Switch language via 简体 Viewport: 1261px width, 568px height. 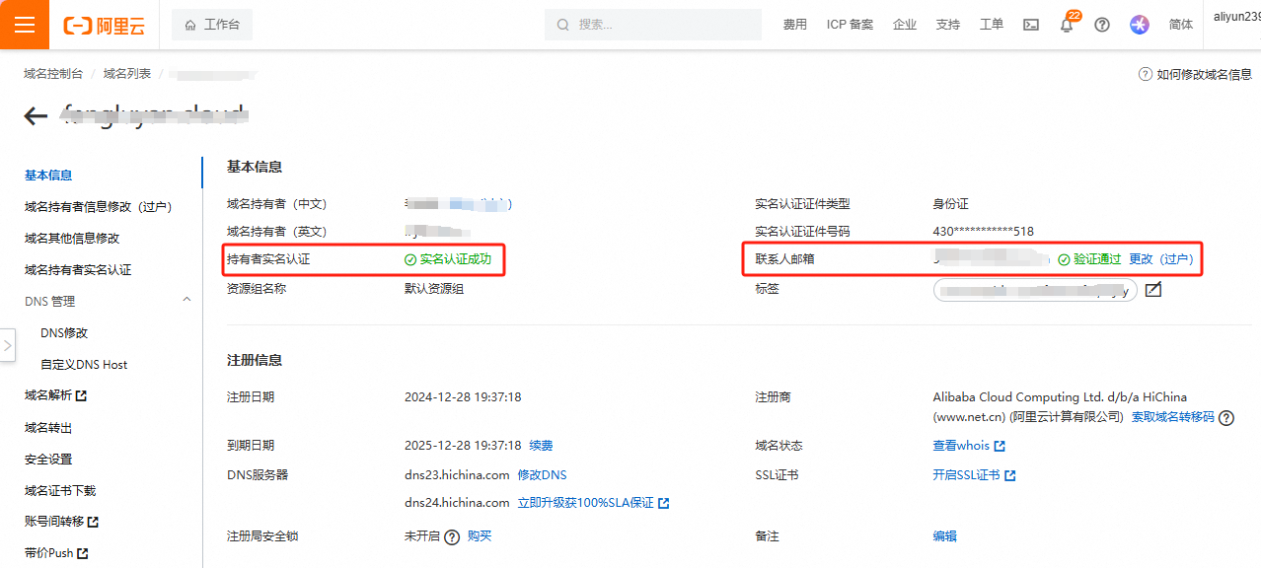click(x=1180, y=25)
